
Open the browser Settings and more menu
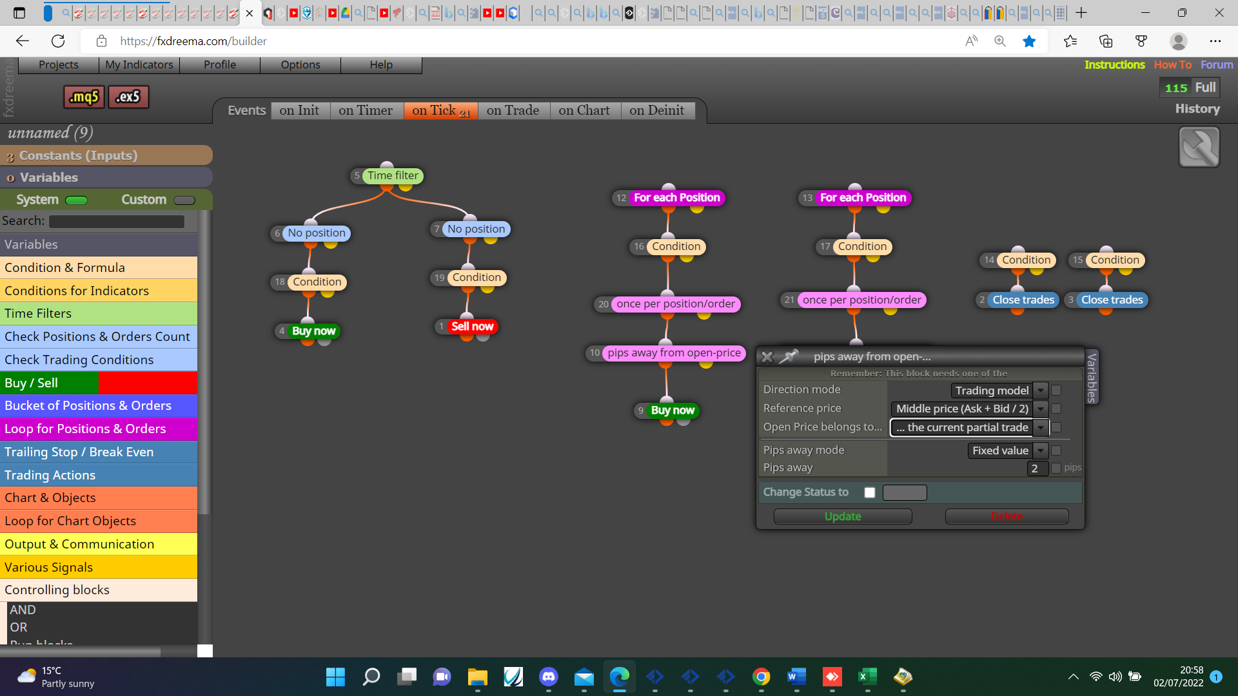(x=1215, y=41)
